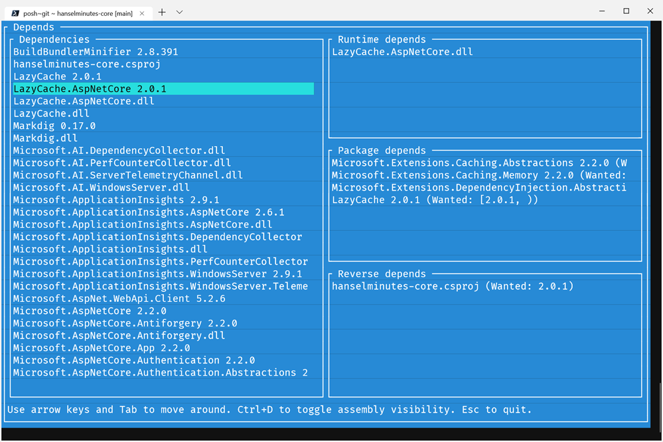This screenshot has height=442, width=663.
Task: Click the Dependencies panel title
Action: click(x=54, y=40)
